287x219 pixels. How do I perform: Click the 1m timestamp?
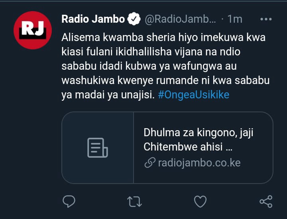click(x=235, y=19)
